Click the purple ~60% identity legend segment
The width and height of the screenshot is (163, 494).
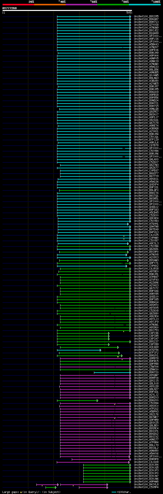click(x=81, y=5)
